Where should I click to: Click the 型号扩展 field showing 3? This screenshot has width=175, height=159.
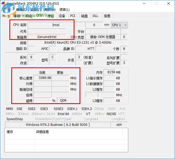point(124,63)
